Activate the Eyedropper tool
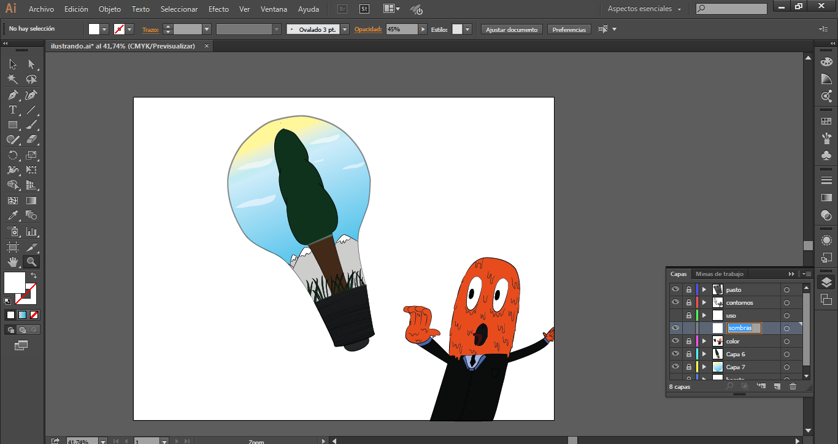This screenshot has height=444, width=838. tap(12, 215)
